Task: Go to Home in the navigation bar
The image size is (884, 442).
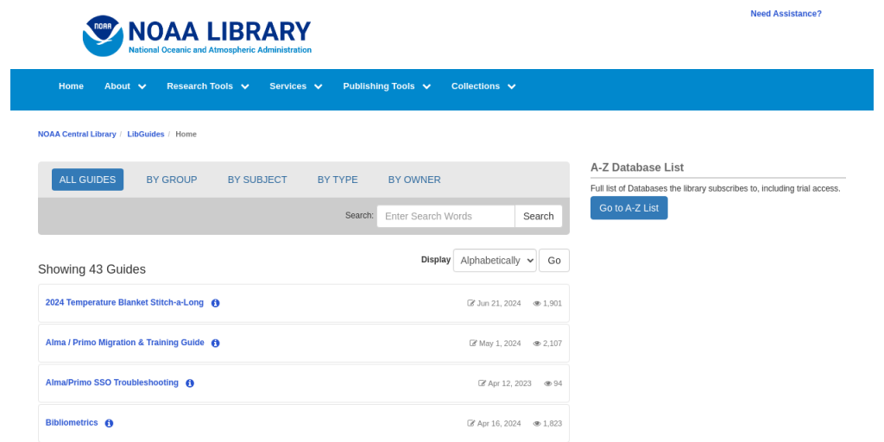Action: pyautogui.click(x=71, y=86)
